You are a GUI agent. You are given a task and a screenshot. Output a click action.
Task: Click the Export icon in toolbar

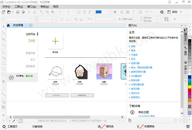pyautogui.click(x=84, y=12)
